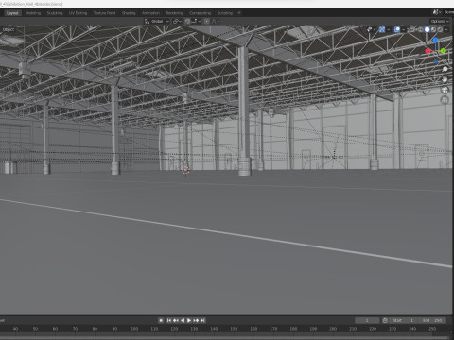Expand the overlays options arrow
This screenshot has height=340, width=454.
pos(403,29)
